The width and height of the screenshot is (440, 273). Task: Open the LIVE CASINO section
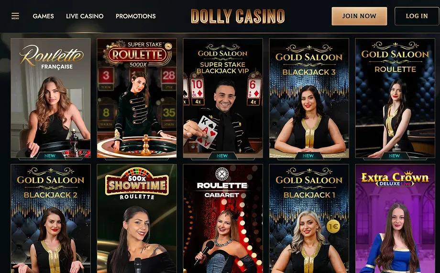(x=85, y=16)
